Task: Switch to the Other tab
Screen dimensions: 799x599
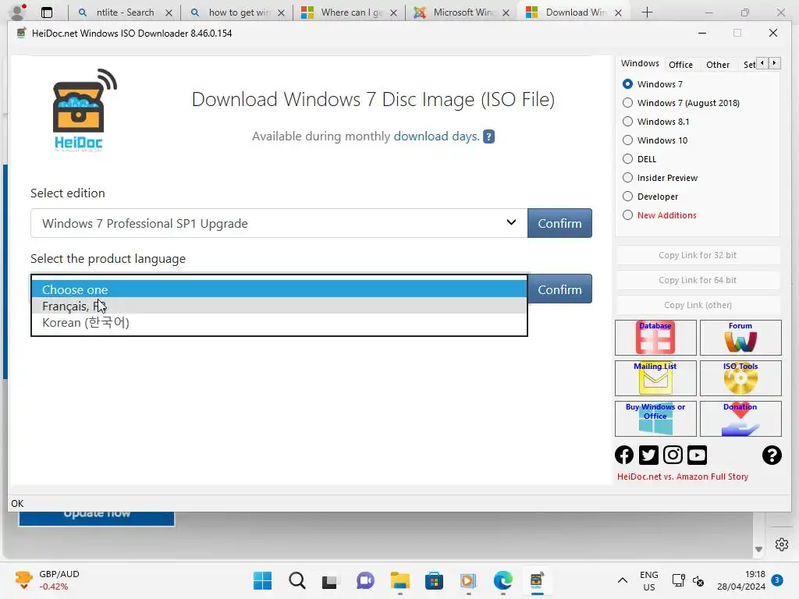Action: pos(718,65)
